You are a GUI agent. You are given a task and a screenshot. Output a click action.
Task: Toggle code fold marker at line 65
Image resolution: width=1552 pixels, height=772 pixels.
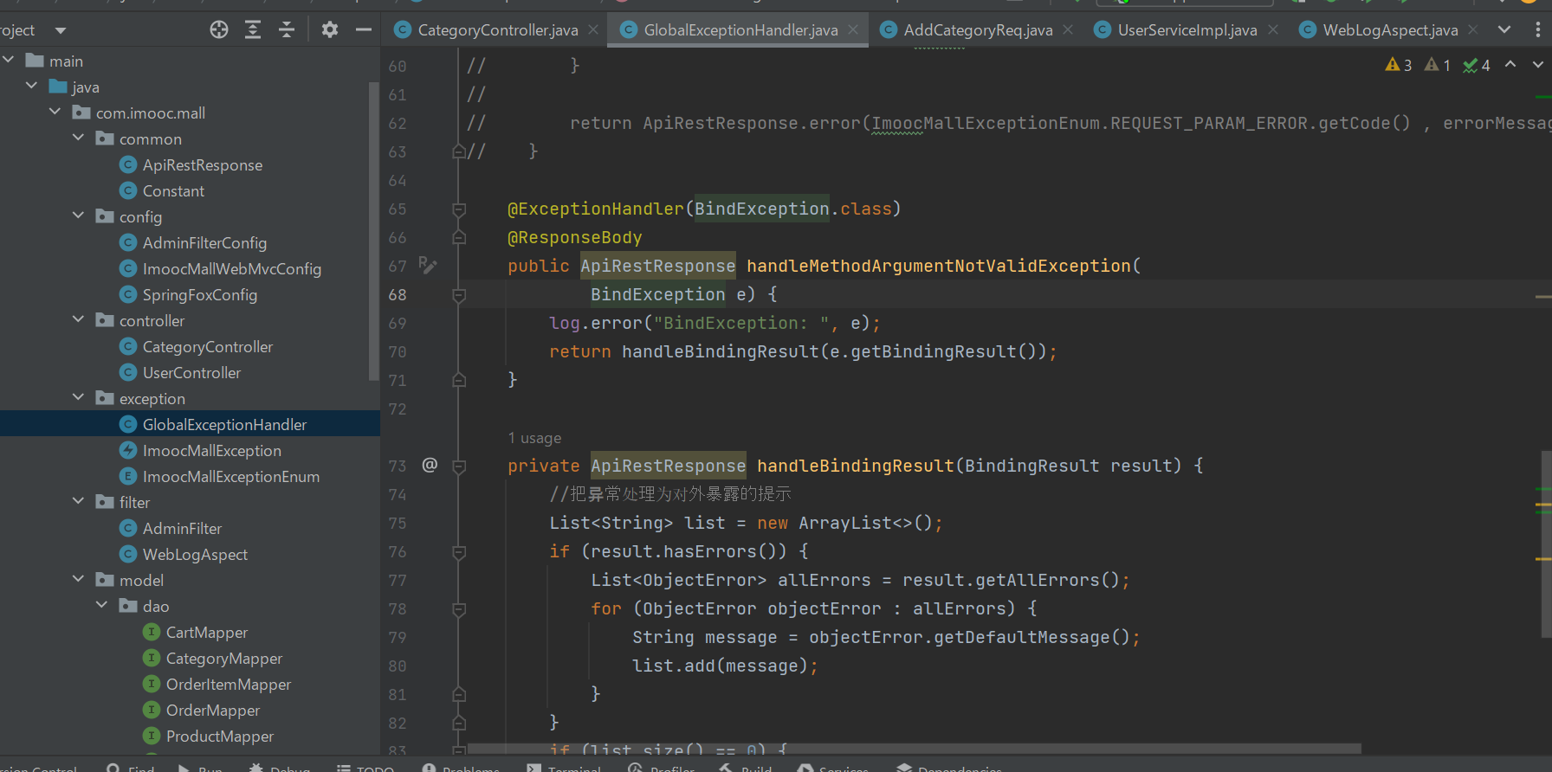tap(459, 209)
